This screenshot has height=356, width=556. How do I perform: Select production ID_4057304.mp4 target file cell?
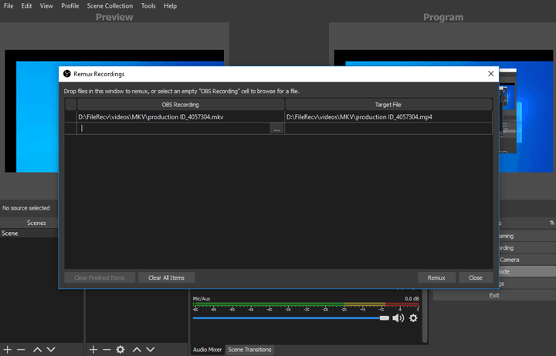click(388, 117)
